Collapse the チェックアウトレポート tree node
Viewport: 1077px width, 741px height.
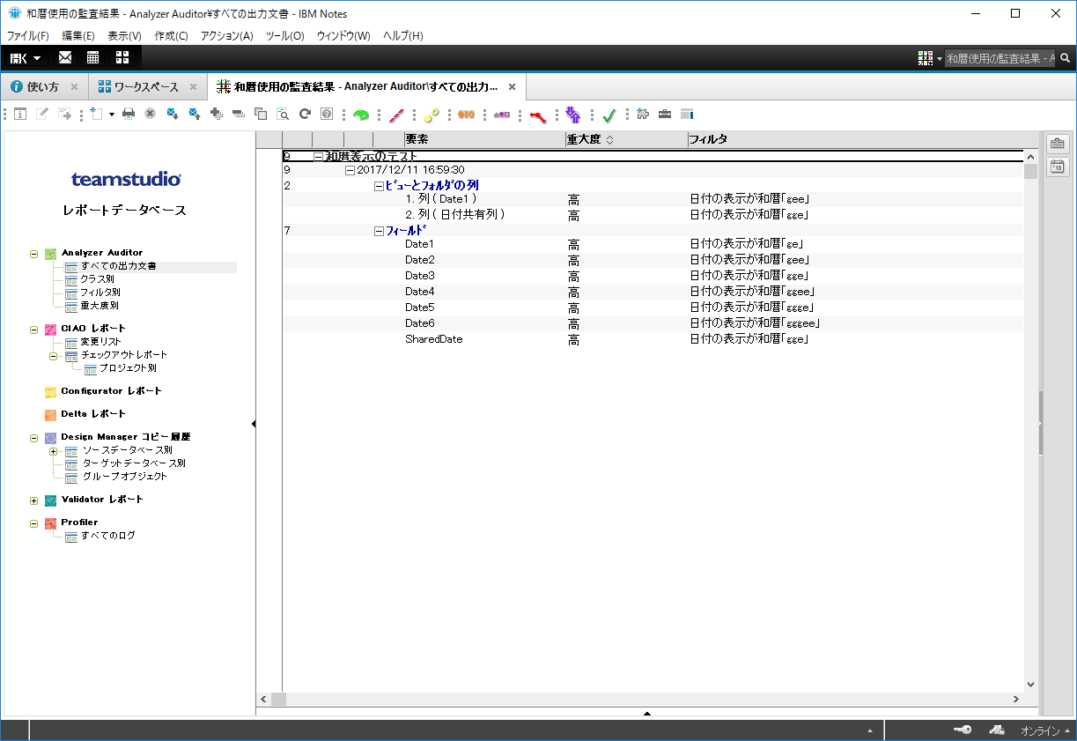[53, 356]
